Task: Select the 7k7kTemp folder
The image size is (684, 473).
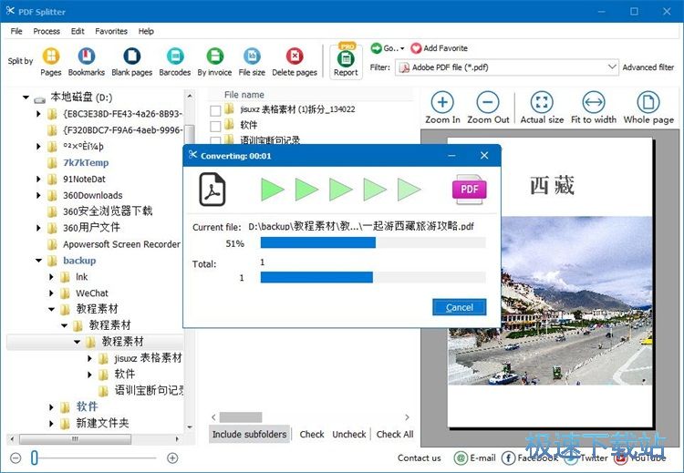Action: tap(86, 163)
